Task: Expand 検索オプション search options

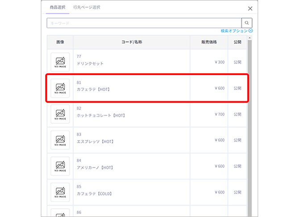Action: tap(237, 31)
